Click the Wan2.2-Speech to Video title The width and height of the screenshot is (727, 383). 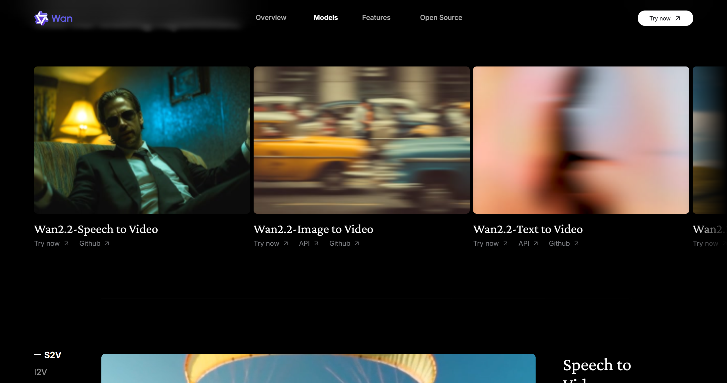(x=96, y=229)
